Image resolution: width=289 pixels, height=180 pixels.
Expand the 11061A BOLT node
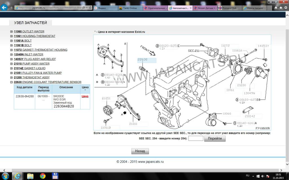coord(11,41)
